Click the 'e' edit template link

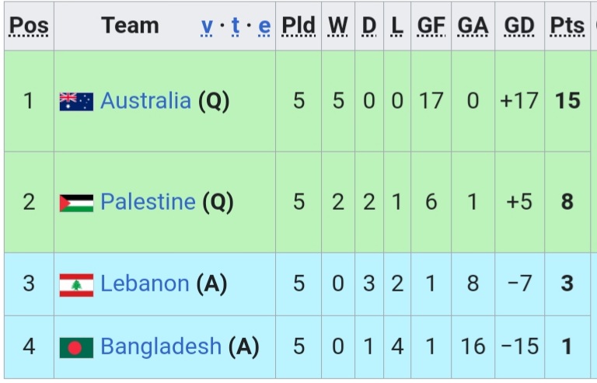pyautogui.click(x=264, y=26)
